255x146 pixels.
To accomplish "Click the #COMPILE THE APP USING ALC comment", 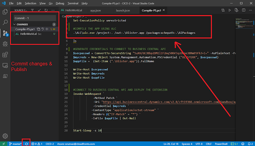I will [x=94, y=29].
